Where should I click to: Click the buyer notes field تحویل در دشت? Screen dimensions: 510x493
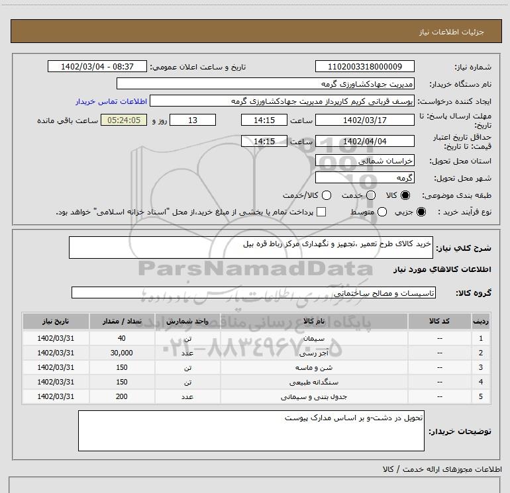tap(251, 431)
